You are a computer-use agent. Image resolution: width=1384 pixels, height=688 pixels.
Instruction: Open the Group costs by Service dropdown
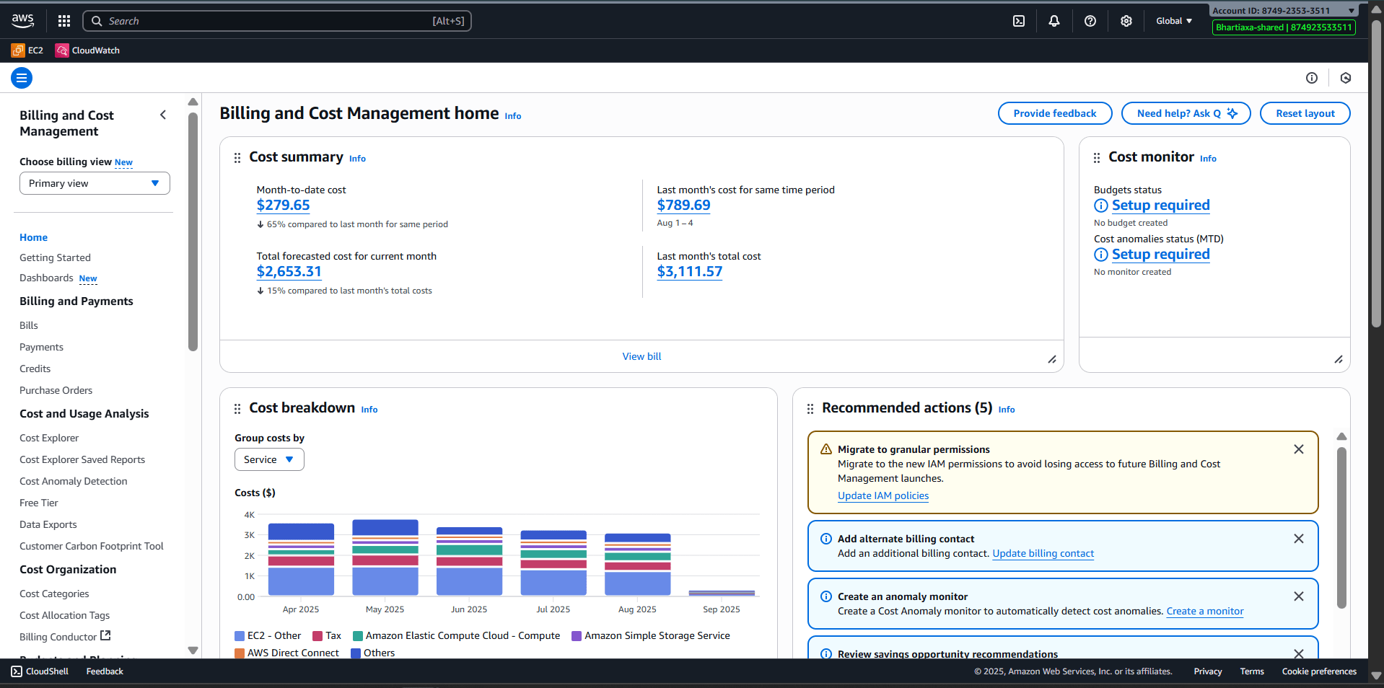click(268, 459)
